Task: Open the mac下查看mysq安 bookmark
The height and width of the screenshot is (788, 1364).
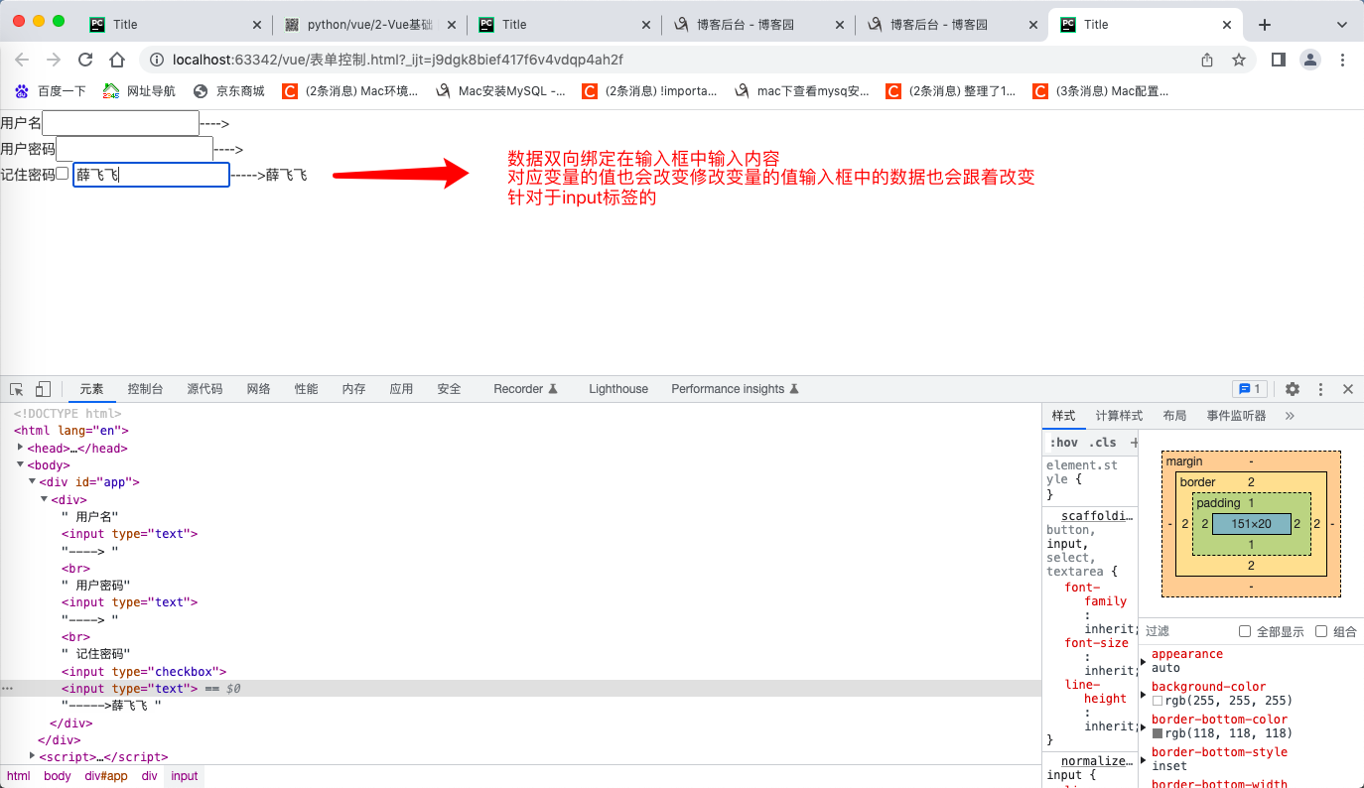Action: tap(801, 91)
